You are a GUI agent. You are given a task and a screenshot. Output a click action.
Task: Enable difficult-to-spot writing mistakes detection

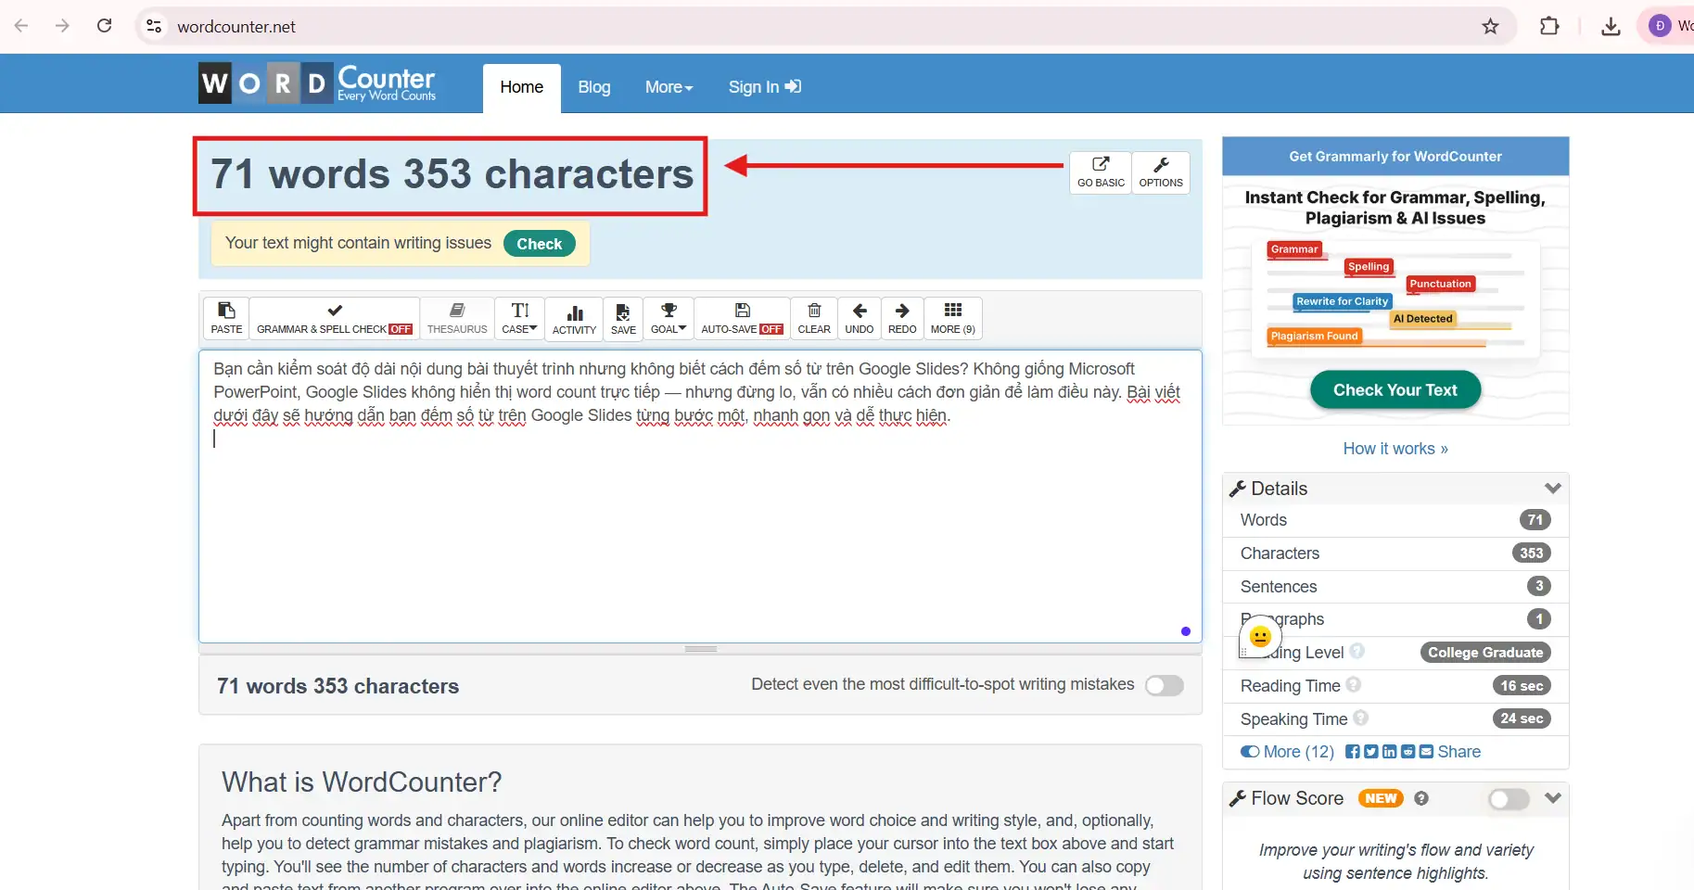pos(1164,685)
